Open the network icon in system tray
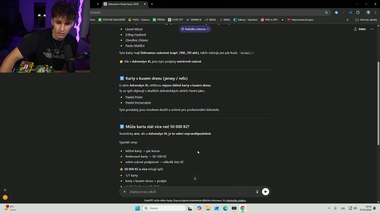This screenshot has height=213, width=380. (350, 208)
